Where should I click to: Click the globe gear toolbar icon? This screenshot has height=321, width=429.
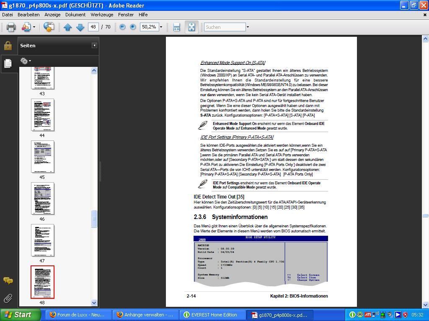click(49, 27)
